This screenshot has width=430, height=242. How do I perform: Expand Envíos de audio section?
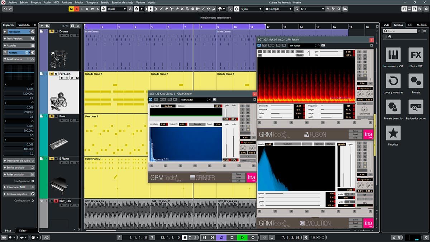19,167
